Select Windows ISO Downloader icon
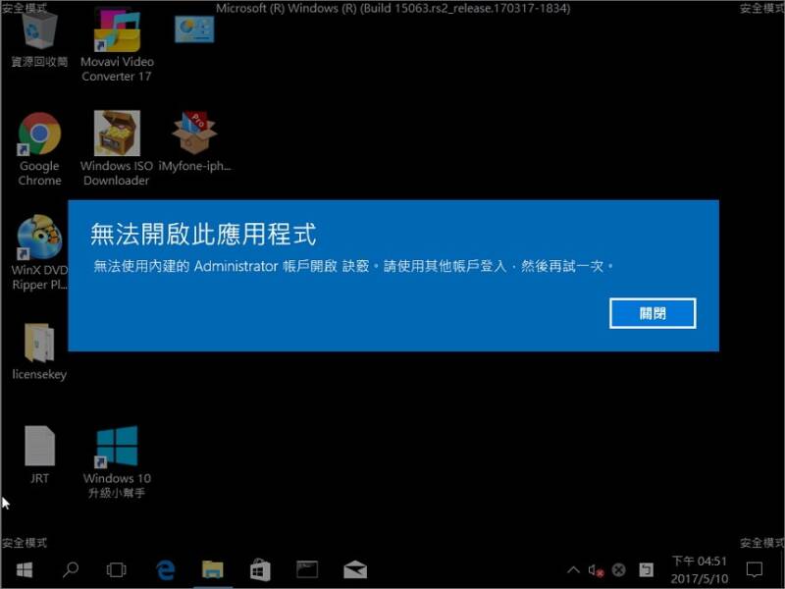This screenshot has width=785, height=589. pyautogui.click(x=117, y=149)
